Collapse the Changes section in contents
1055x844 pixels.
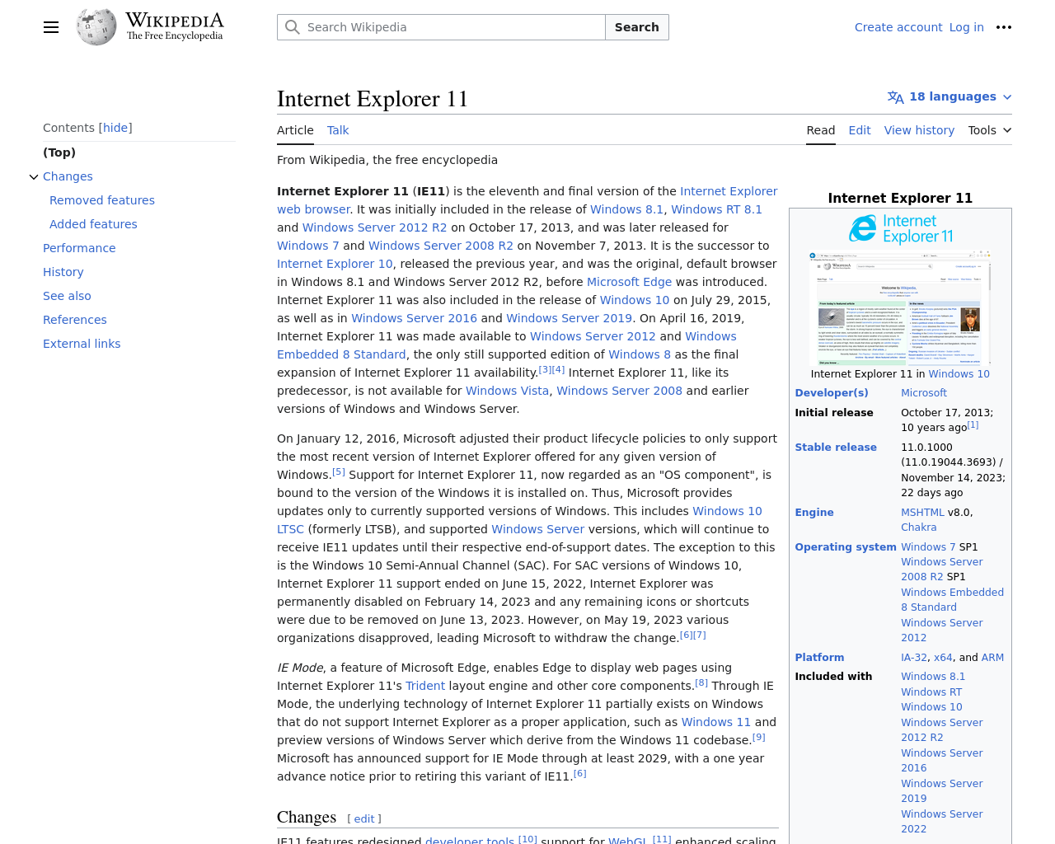pyautogui.click(x=34, y=176)
